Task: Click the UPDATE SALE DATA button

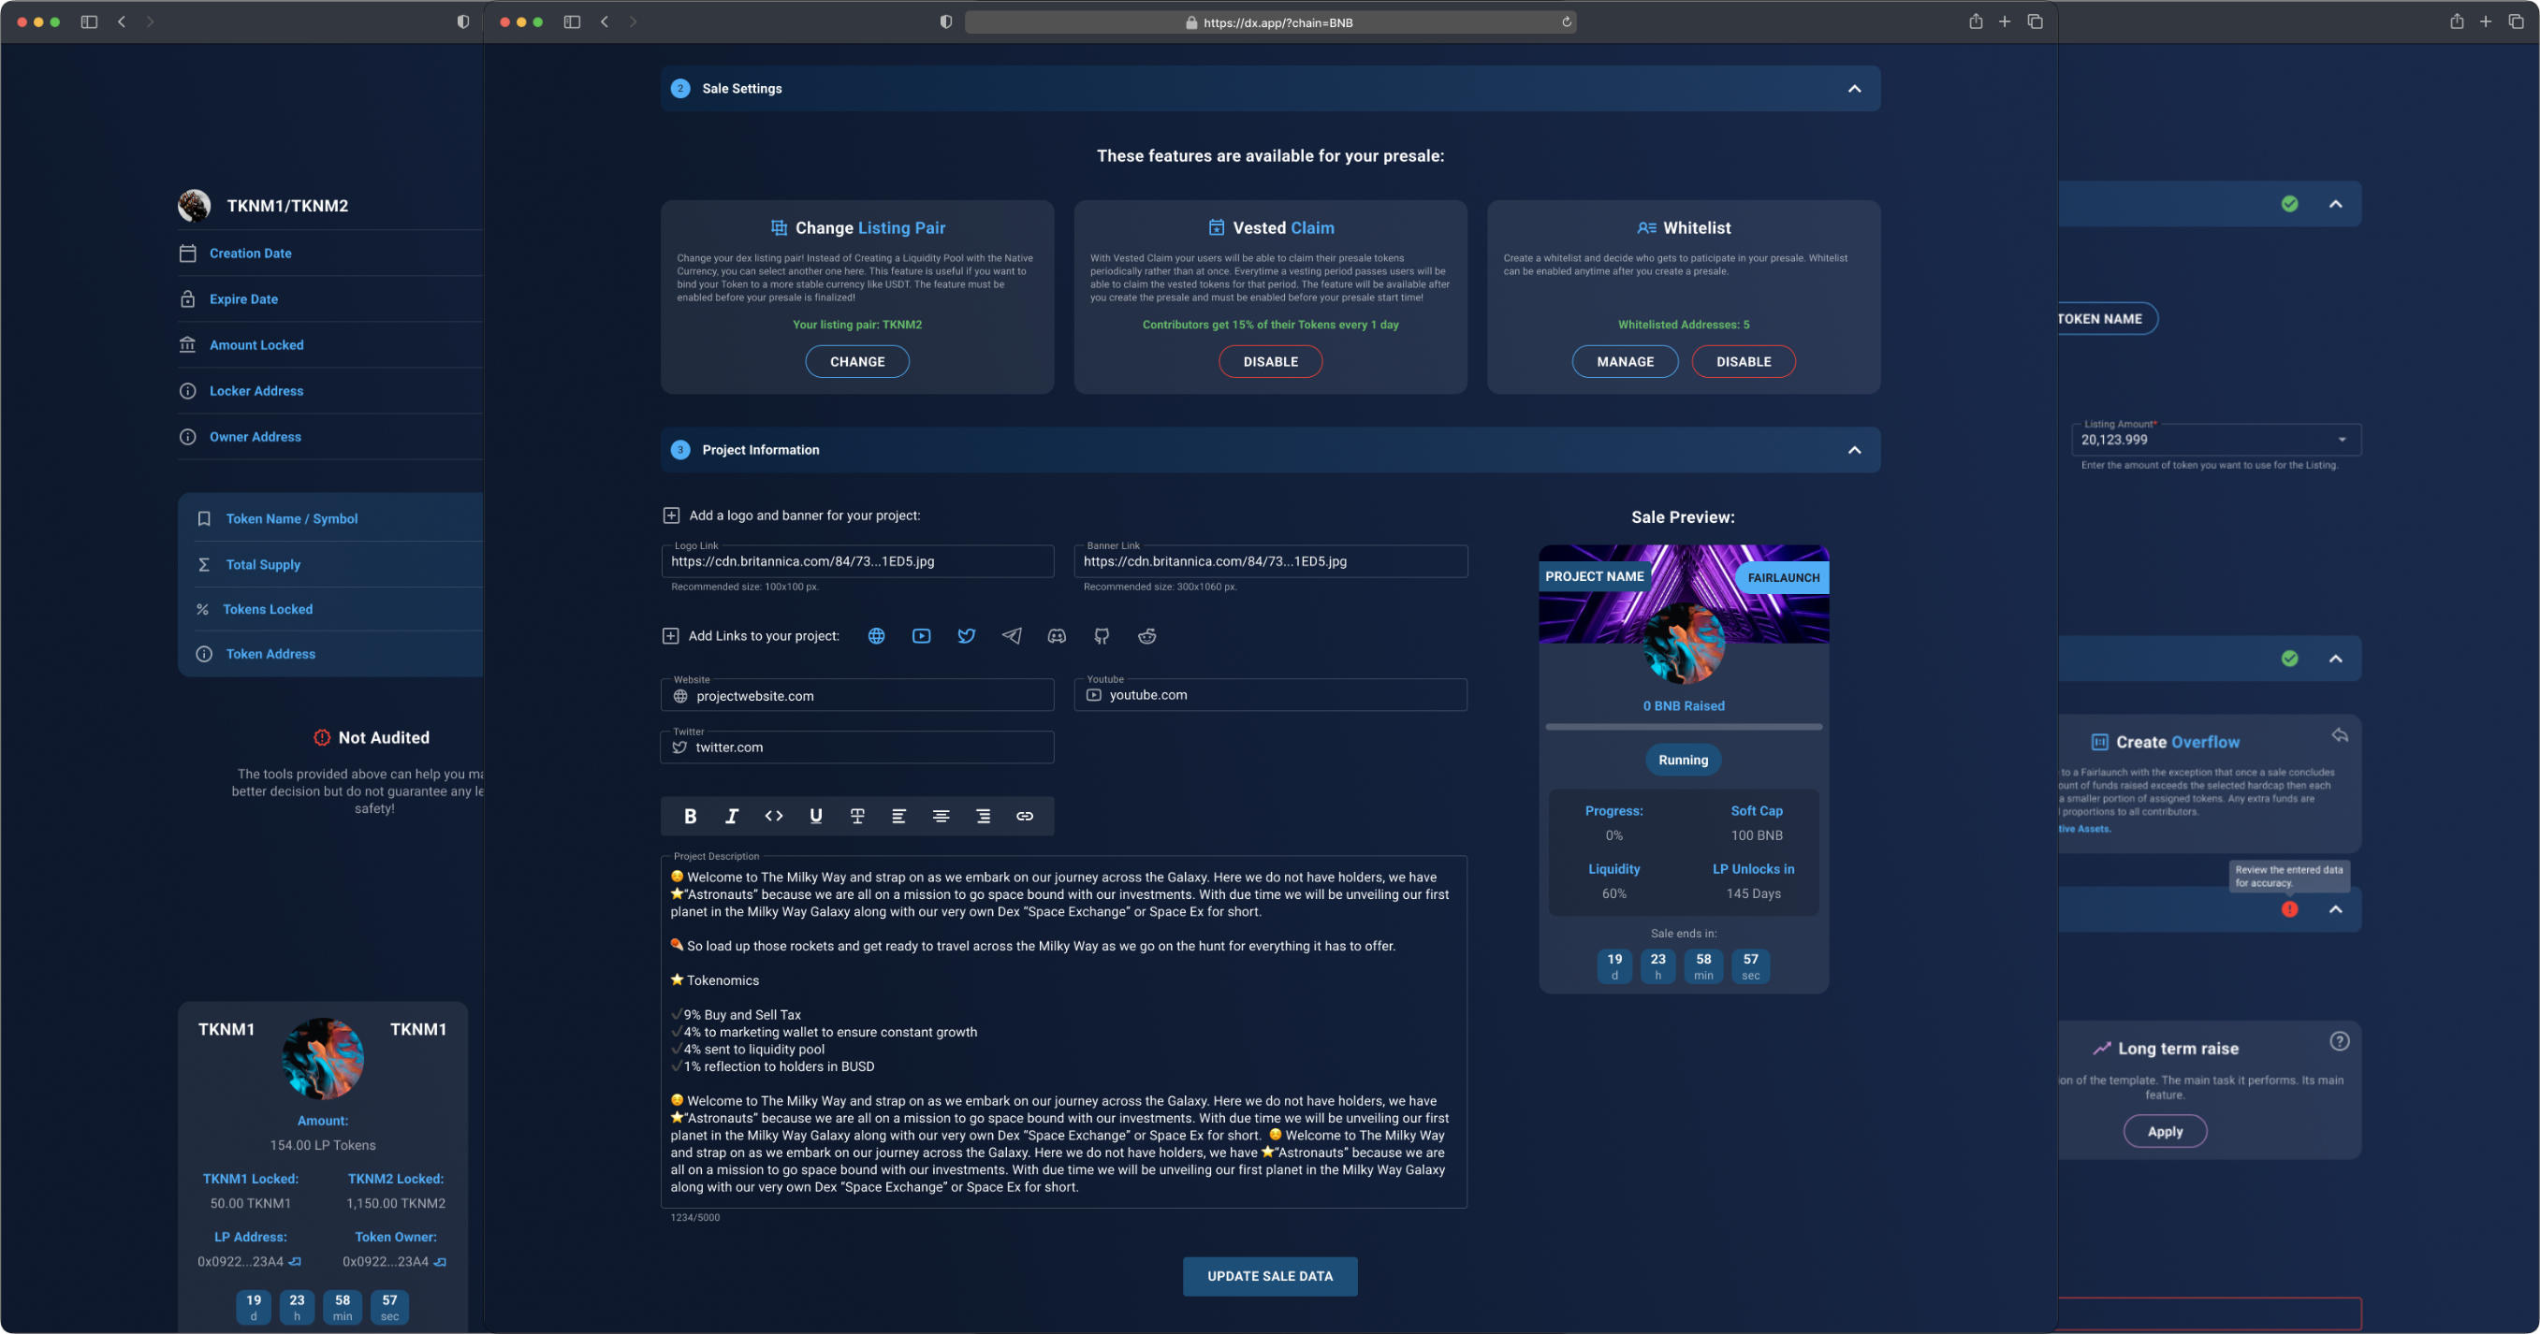Action: pos(1269,1276)
